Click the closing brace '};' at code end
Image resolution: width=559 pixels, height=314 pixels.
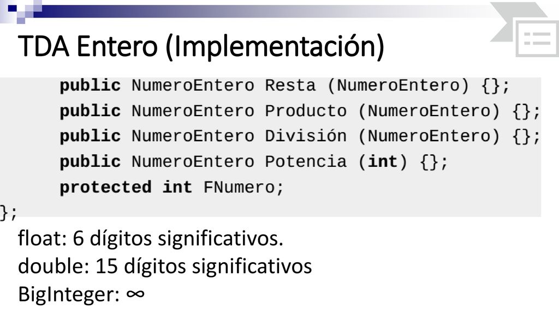tap(9, 213)
